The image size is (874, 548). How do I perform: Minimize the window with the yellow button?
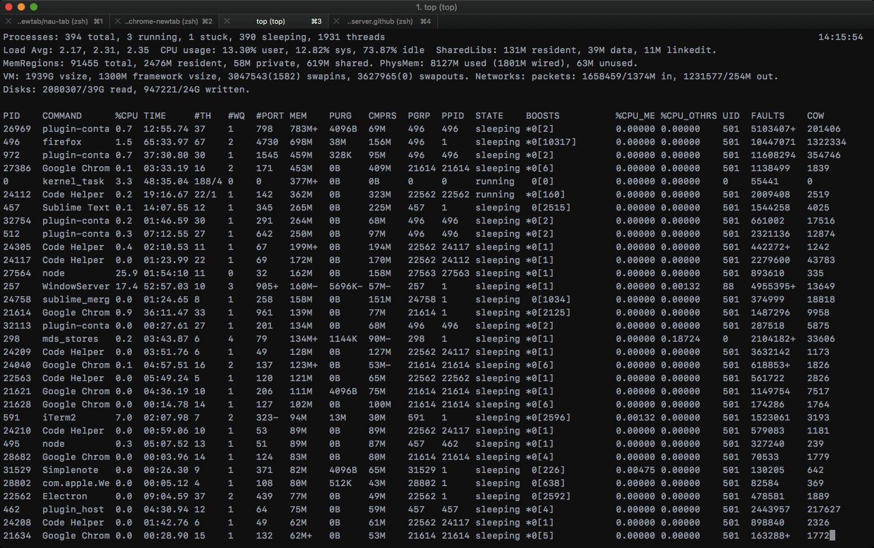tap(21, 7)
